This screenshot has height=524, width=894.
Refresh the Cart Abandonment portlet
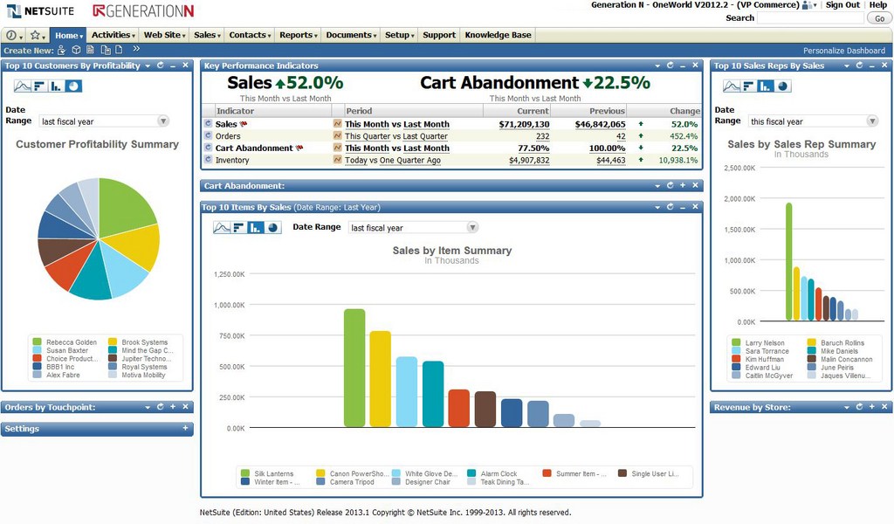tap(670, 185)
